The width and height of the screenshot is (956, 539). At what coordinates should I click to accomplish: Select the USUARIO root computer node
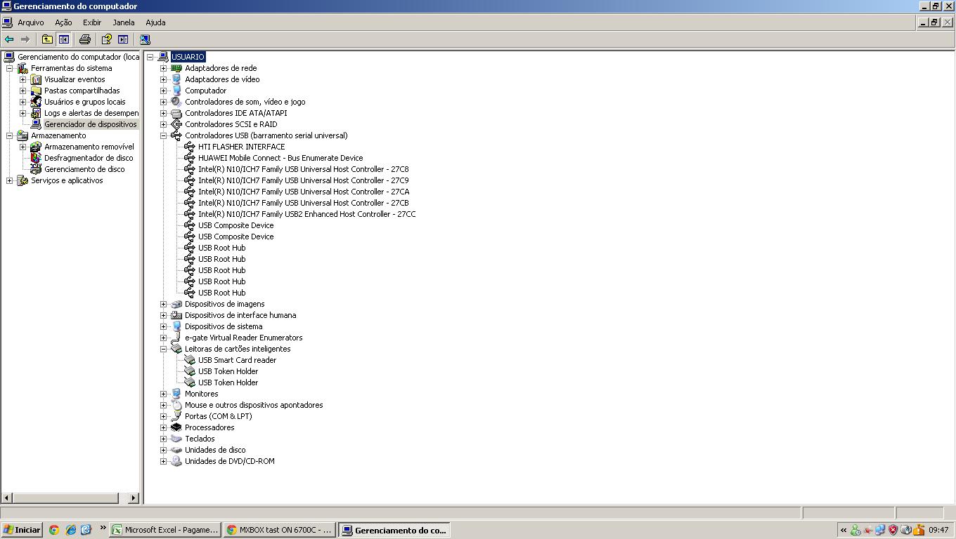click(x=188, y=57)
